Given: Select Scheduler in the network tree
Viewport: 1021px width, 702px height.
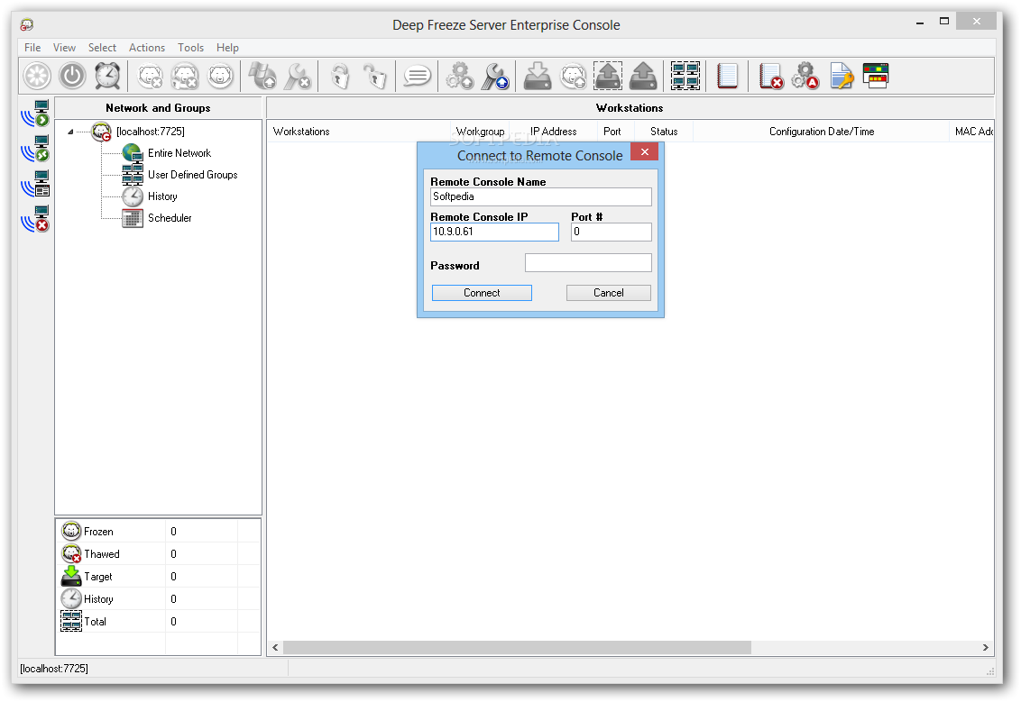Looking at the screenshot, I should pyautogui.click(x=170, y=217).
